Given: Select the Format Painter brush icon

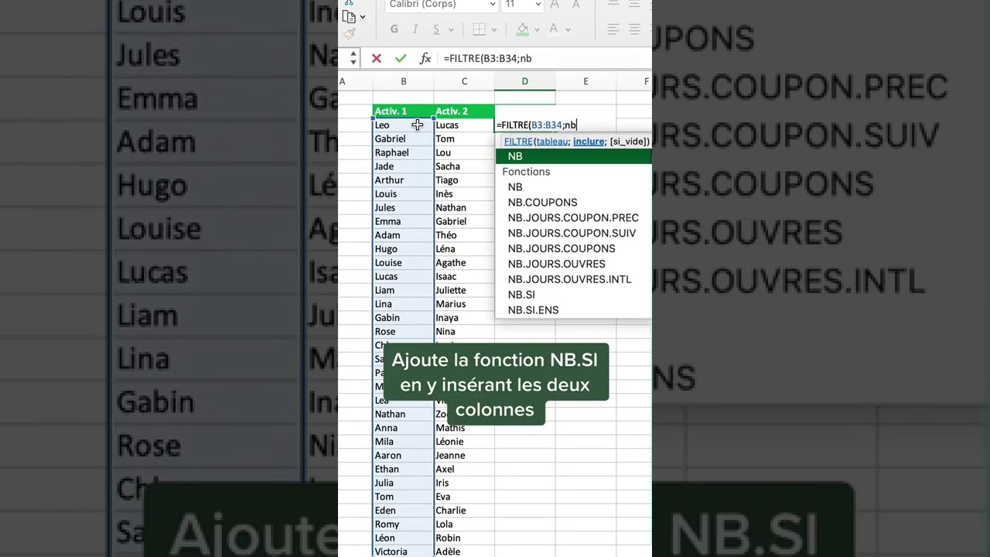Looking at the screenshot, I should (349, 33).
